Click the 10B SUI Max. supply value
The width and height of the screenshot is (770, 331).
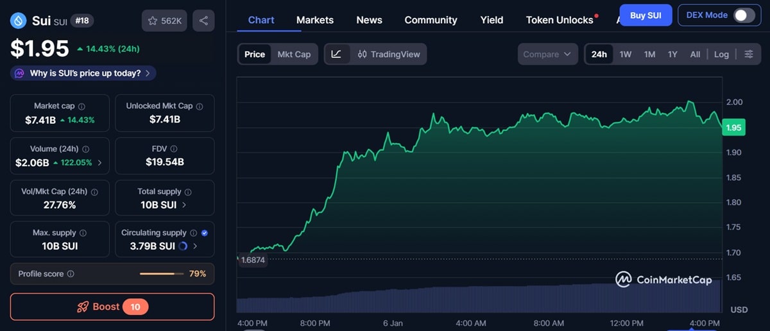(x=60, y=246)
